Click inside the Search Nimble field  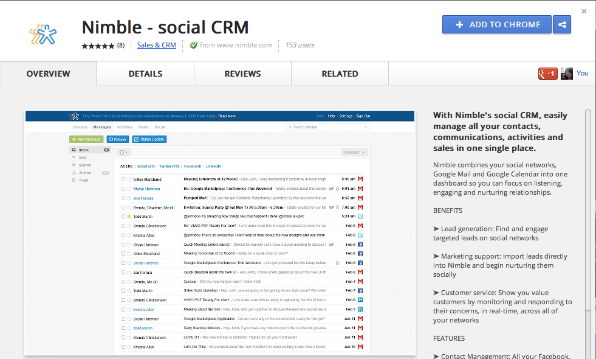coord(328,127)
